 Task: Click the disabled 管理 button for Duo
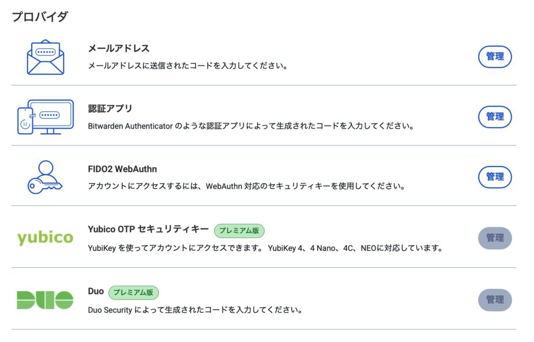[x=495, y=300]
